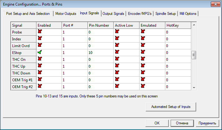Toggle Active Low for EStop
The height and width of the screenshot is (130, 222).
tap(117, 52)
